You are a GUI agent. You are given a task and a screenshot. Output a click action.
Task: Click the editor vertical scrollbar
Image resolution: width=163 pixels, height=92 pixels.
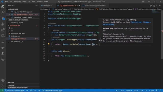tap(162, 34)
